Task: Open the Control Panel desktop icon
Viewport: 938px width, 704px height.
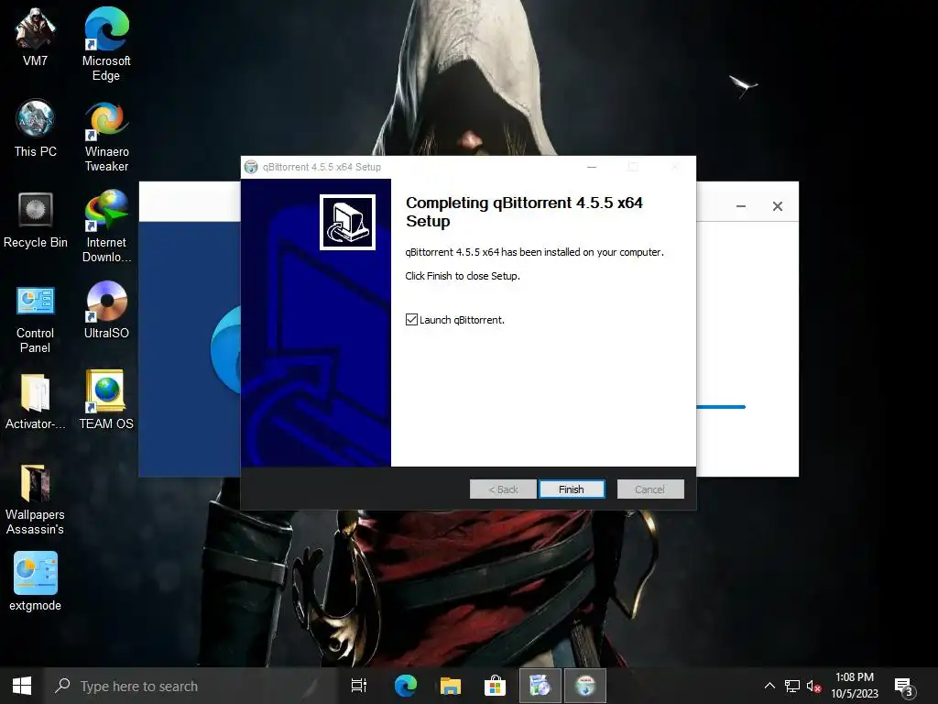Action: (x=36, y=320)
